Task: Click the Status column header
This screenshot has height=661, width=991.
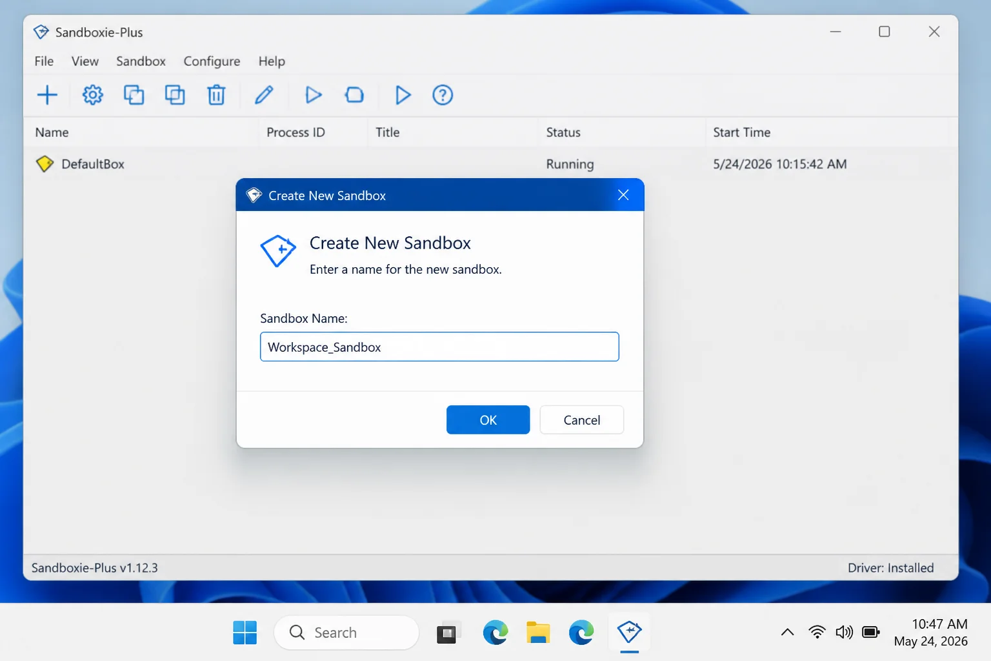Action: point(563,132)
